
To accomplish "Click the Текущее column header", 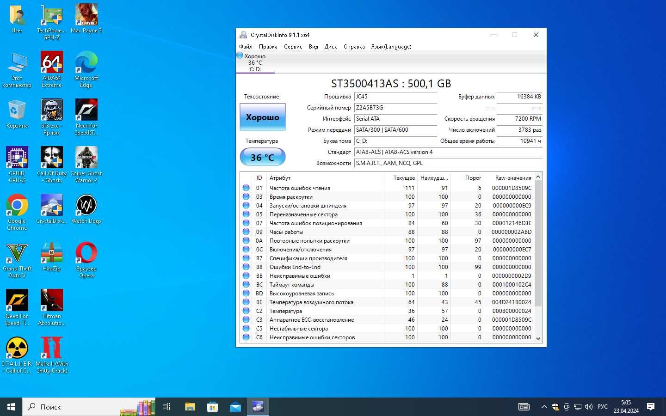I will [x=401, y=177].
